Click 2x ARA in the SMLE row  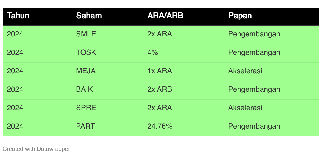[x=160, y=34]
